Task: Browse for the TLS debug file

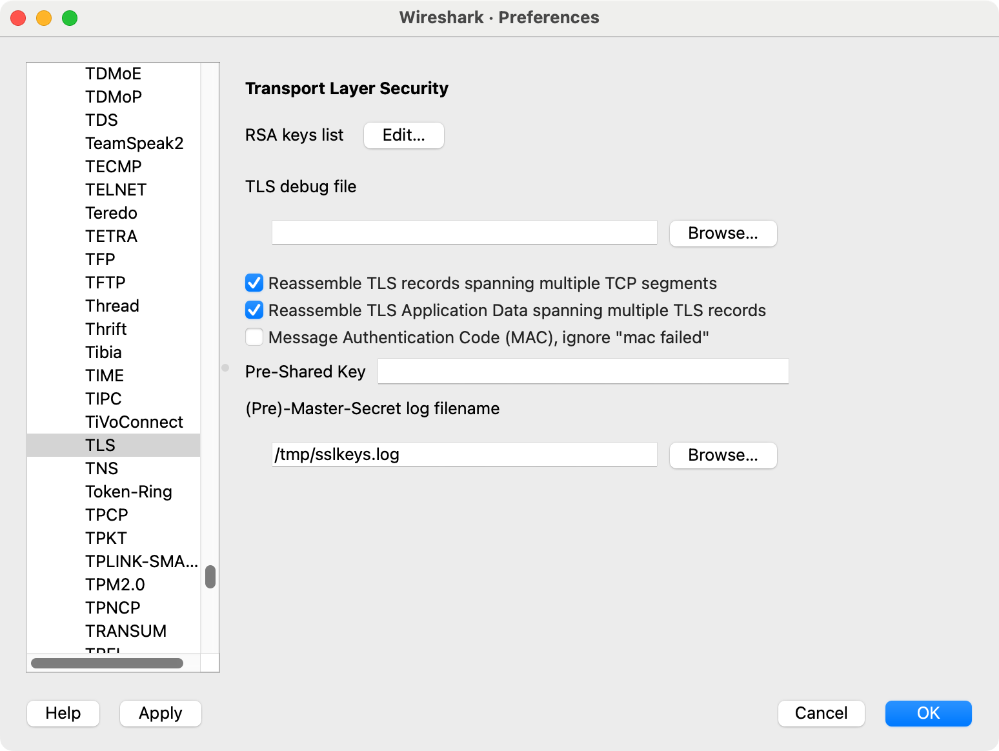Action: coord(723,234)
